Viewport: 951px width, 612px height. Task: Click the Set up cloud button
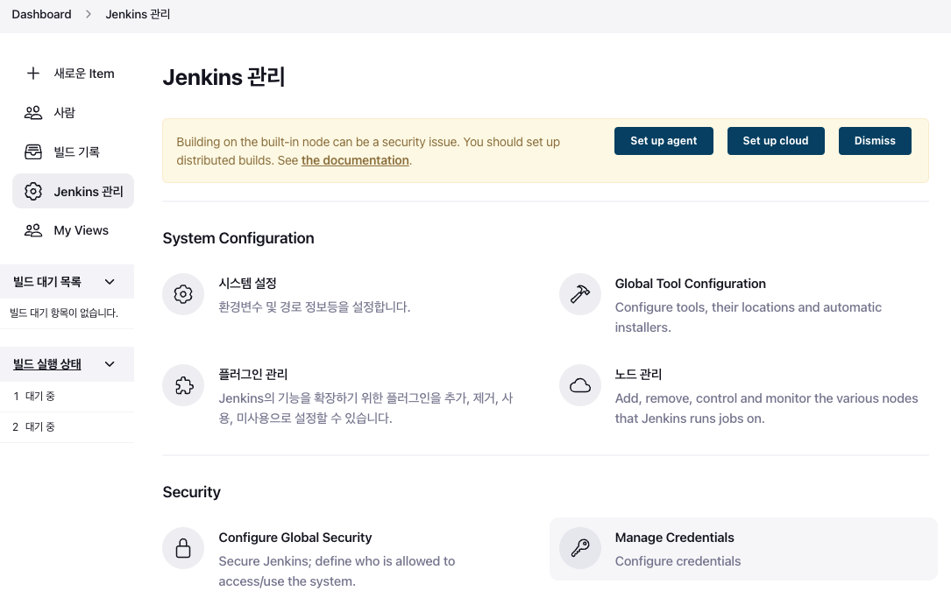tap(776, 141)
